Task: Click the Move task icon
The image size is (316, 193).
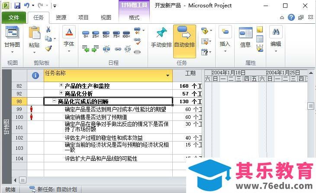Action: 205,41
